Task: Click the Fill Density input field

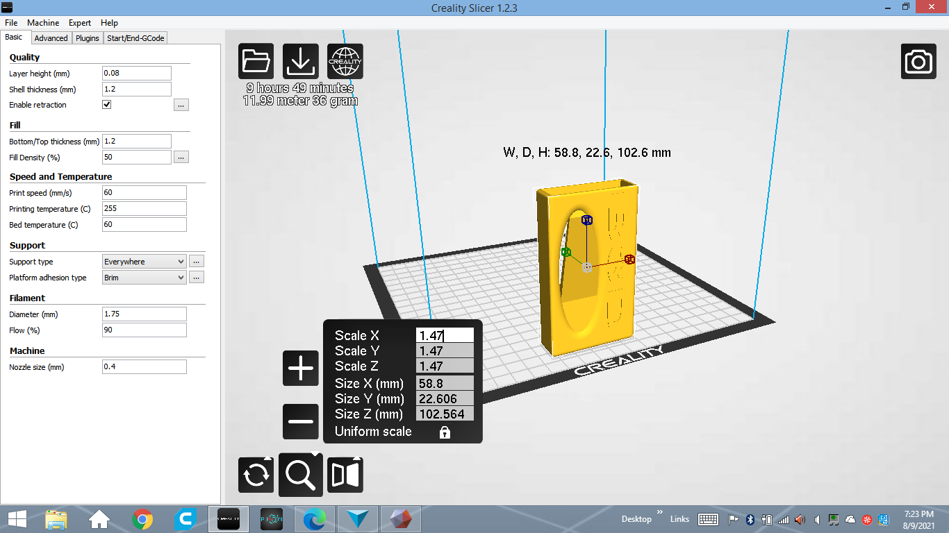Action: pyautogui.click(x=137, y=157)
